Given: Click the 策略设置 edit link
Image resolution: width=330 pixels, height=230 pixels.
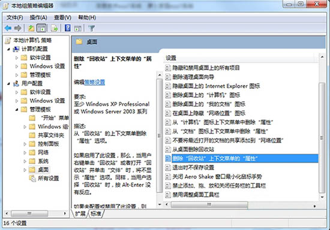Looking at the screenshot, I should click(x=94, y=82).
